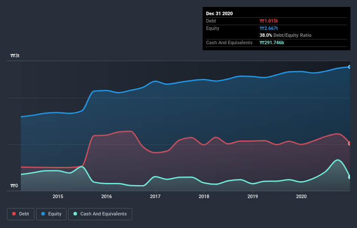This screenshot has width=357, height=228.
Task: Click the ₩3t y-axis label
Action: [15, 55]
